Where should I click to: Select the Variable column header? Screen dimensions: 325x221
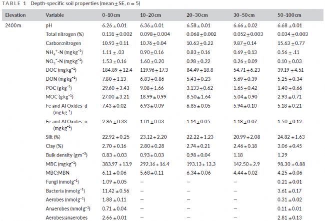(x=55, y=14)
